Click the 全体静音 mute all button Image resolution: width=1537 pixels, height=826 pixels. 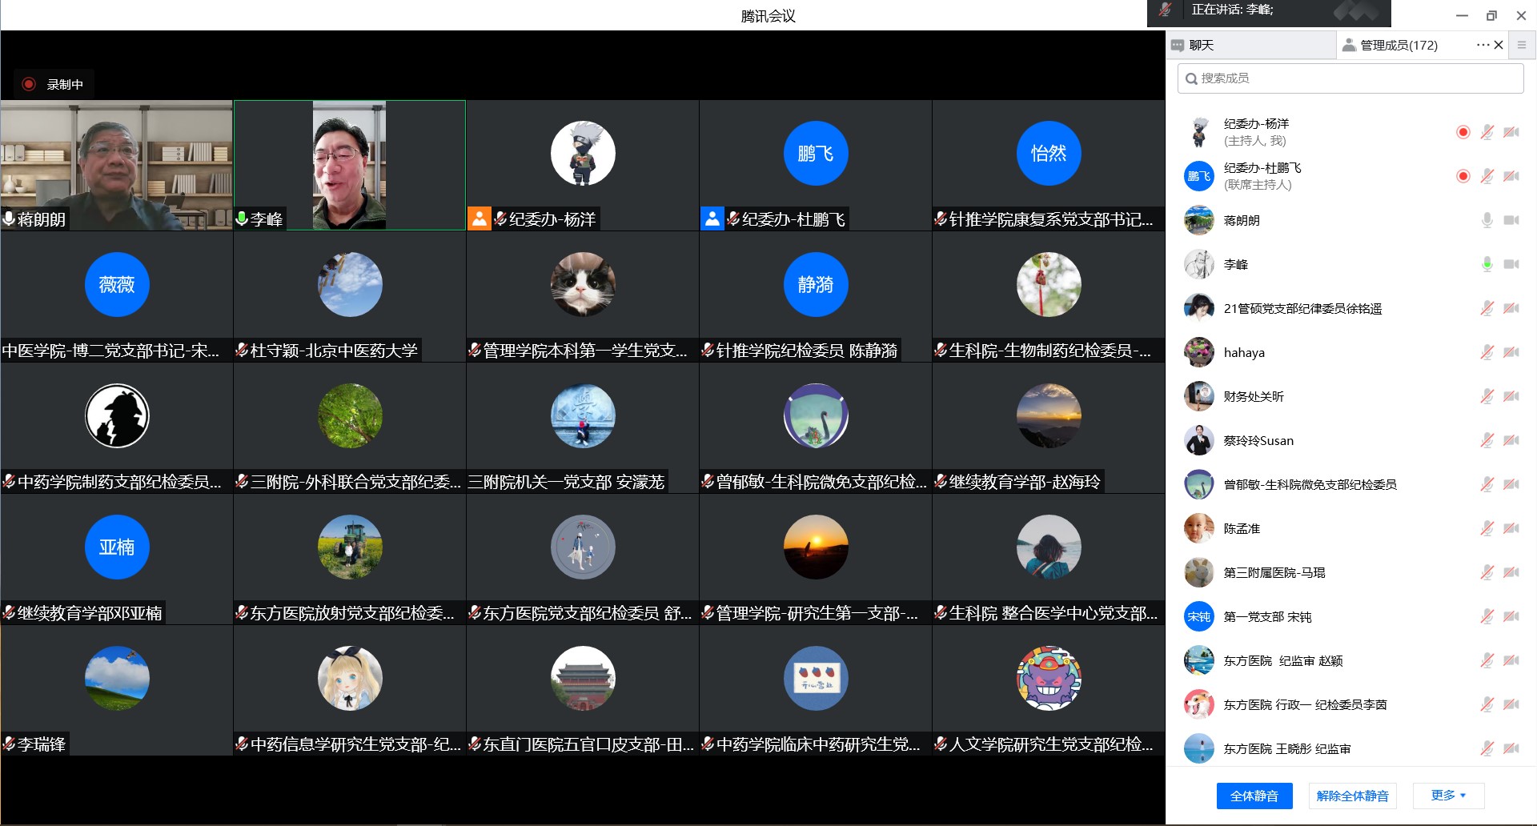click(1254, 796)
